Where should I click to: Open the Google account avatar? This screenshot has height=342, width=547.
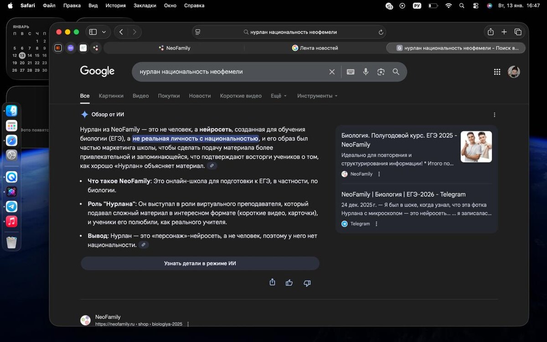[x=514, y=72]
